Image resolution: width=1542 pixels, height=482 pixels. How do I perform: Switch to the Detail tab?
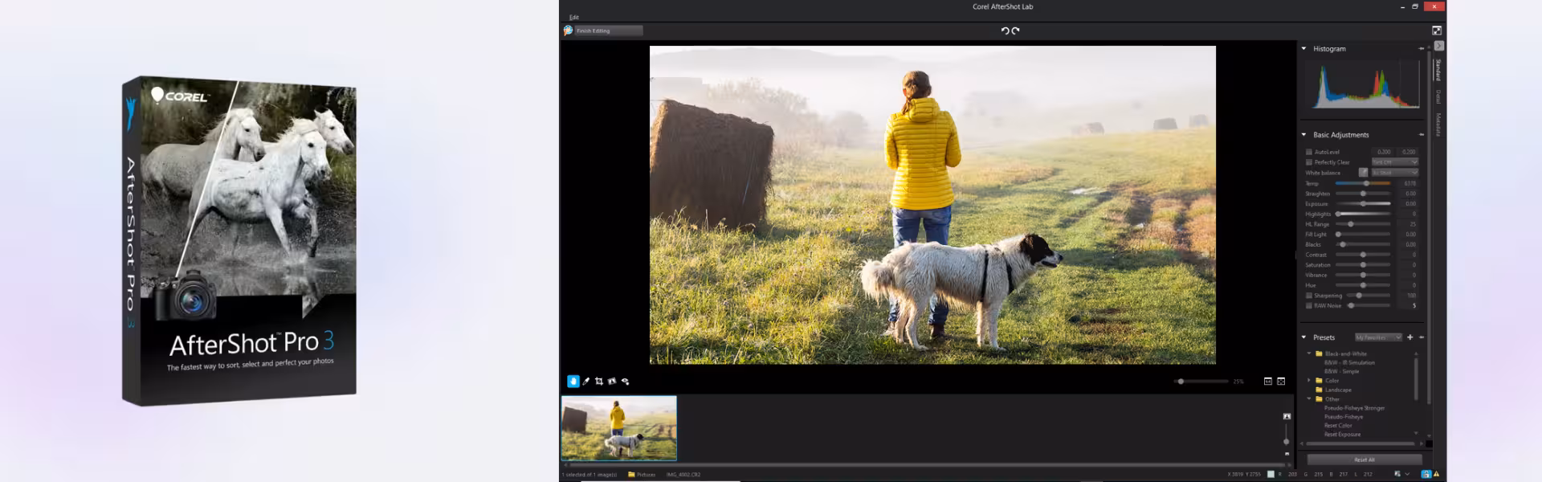[x=1438, y=97]
